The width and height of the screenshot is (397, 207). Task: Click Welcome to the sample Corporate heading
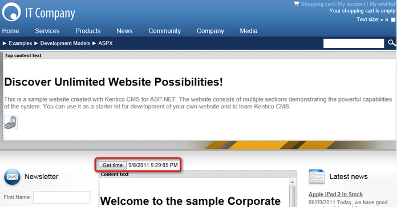[190, 201]
